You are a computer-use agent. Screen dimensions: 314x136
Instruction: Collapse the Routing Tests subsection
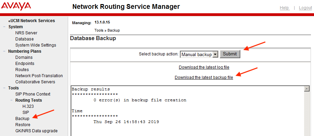(x=11, y=100)
